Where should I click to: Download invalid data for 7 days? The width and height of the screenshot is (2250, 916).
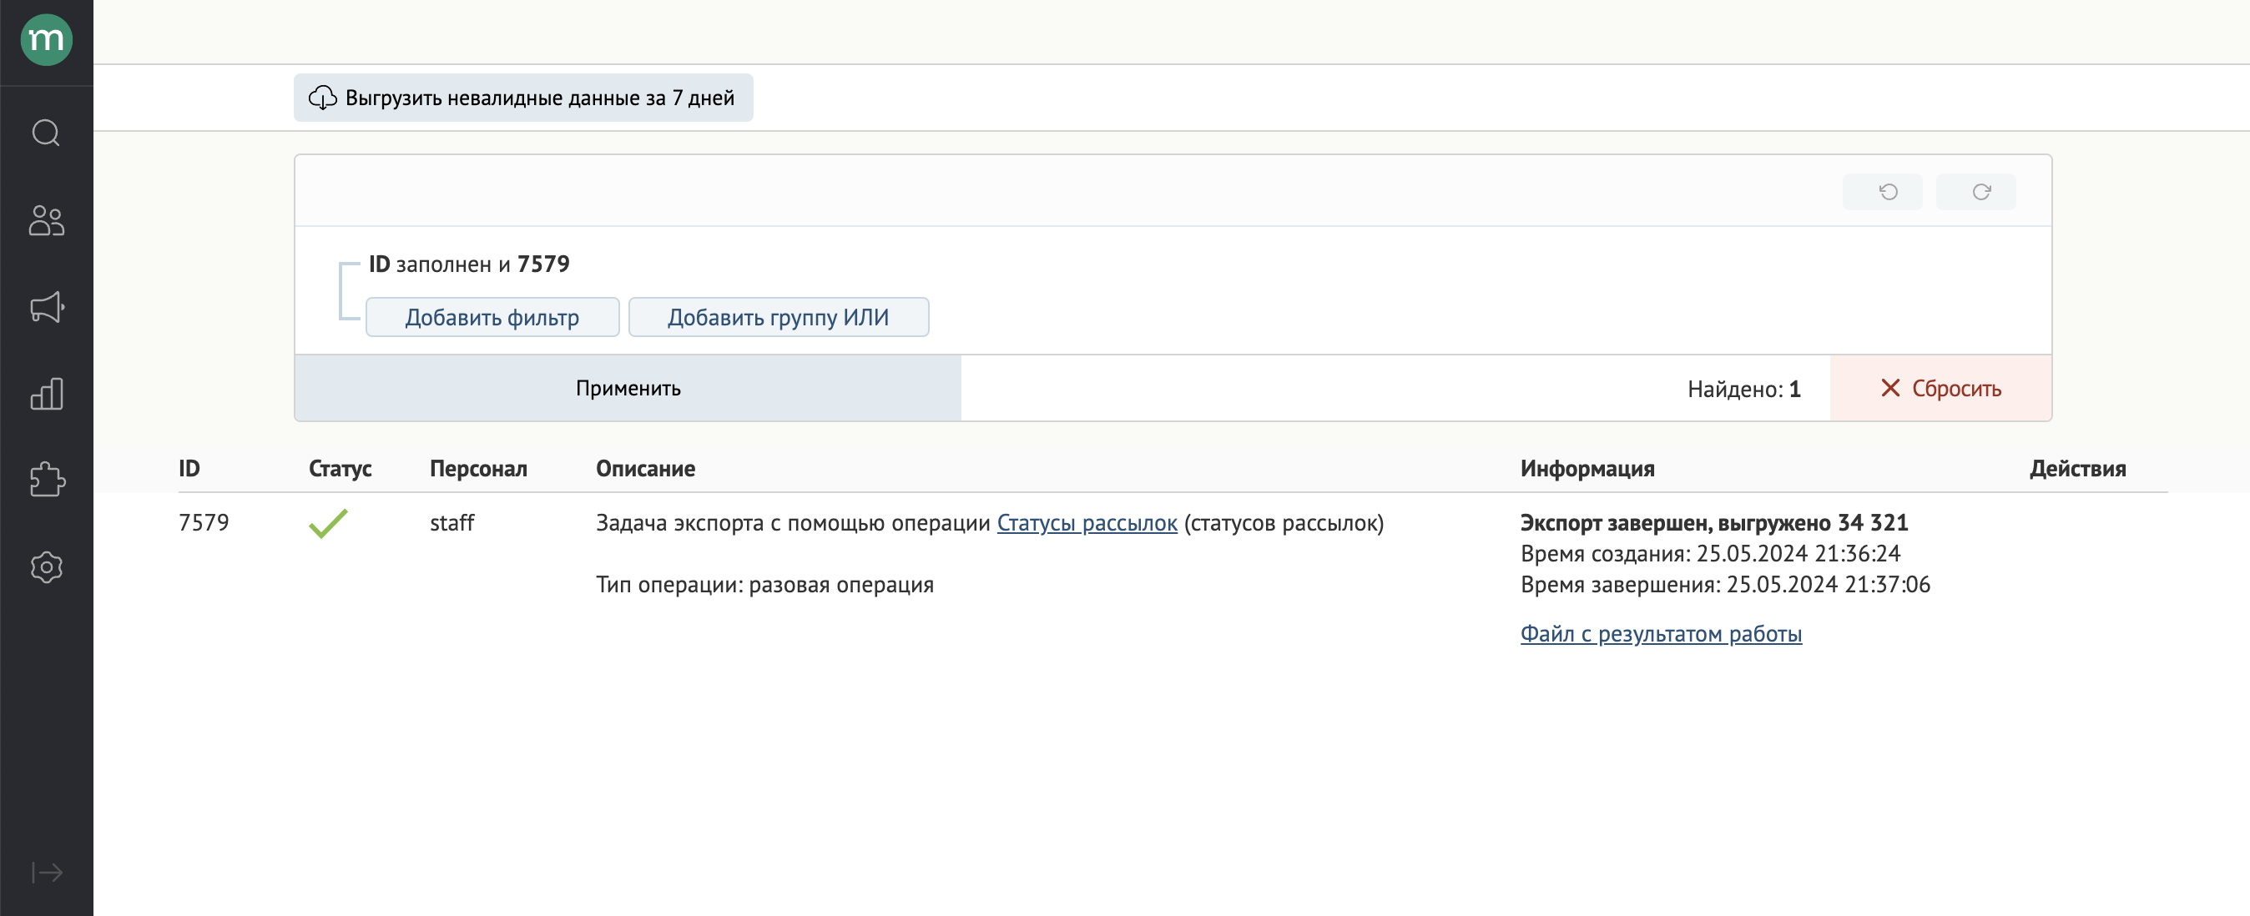(523, 98)
